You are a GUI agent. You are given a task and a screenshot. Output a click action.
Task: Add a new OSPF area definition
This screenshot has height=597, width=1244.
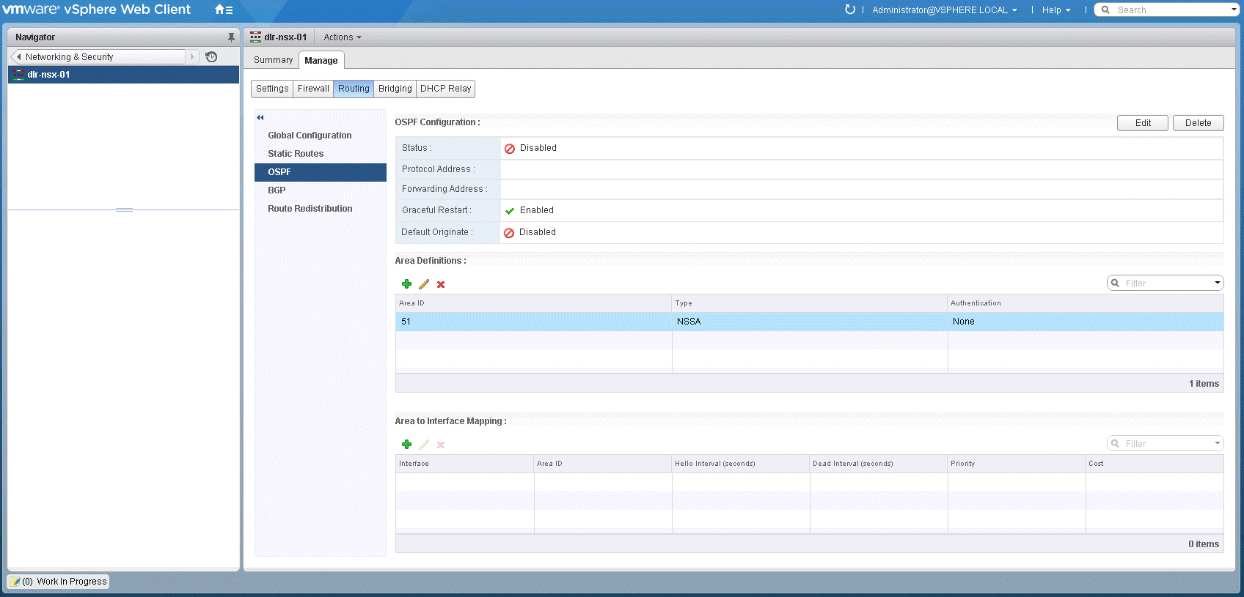[x=406, y=284]
